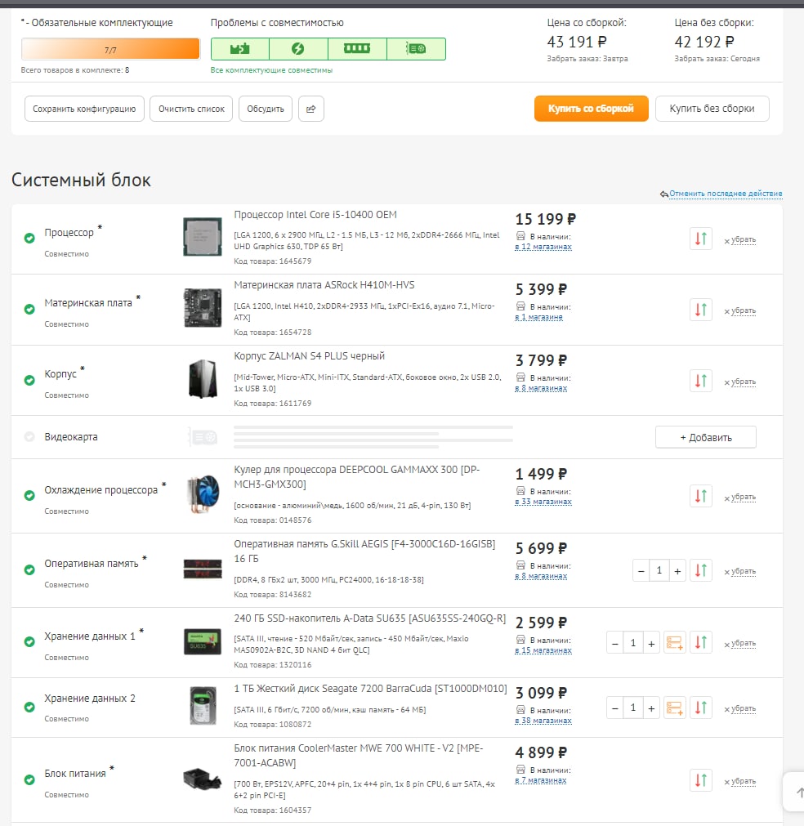
Task: Click Видеокарта category label
Action: 70,437
